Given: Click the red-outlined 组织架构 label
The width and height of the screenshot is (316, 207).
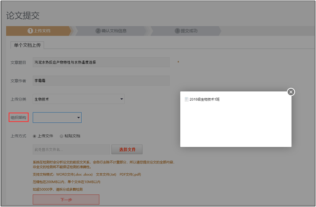Looking at the screenshot, I should [19, 117].
